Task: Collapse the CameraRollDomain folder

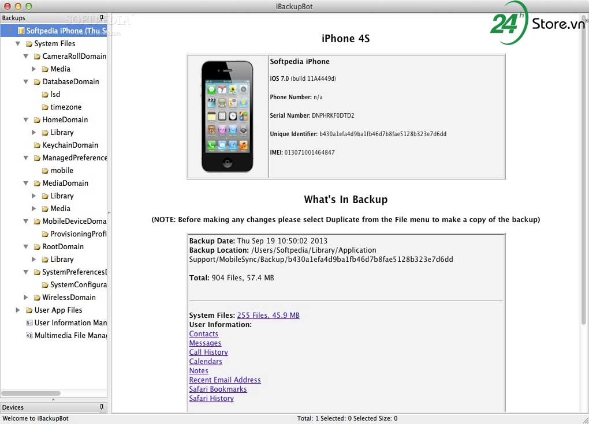Action: [x=26, y=57]
